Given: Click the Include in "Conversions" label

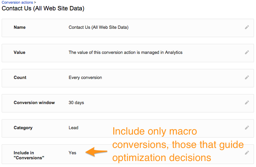Looking at the screenshot, I should 29,155.
